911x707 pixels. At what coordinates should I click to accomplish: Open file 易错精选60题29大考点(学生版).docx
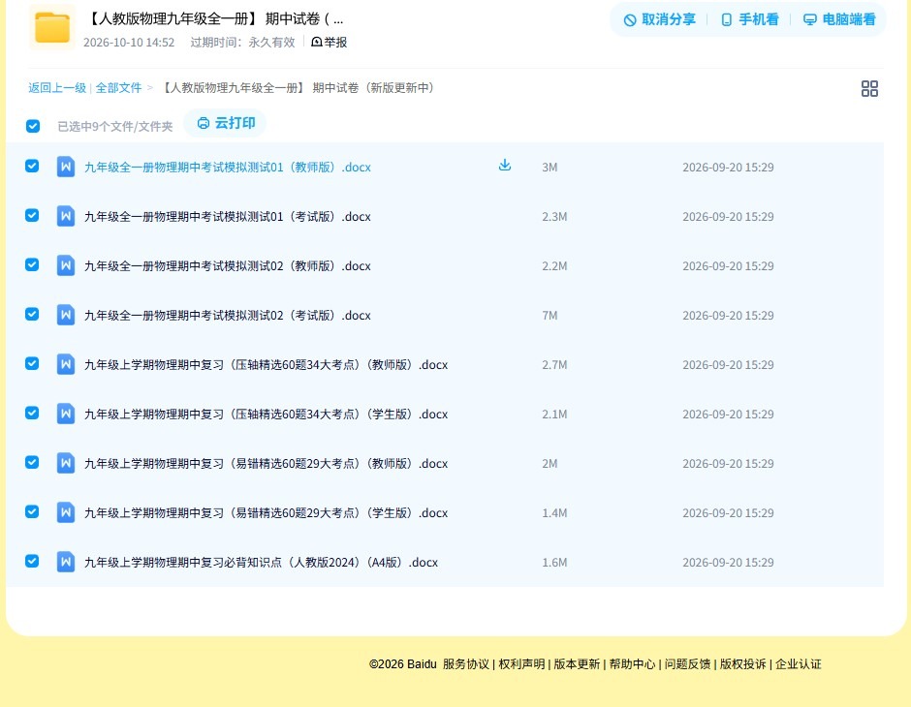point(267,512)
